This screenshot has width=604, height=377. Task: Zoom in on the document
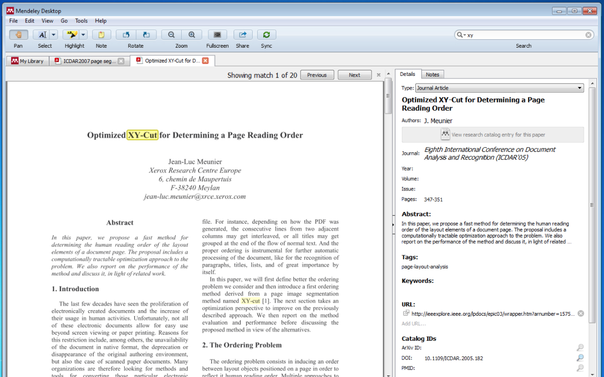(x=192, y=35)
